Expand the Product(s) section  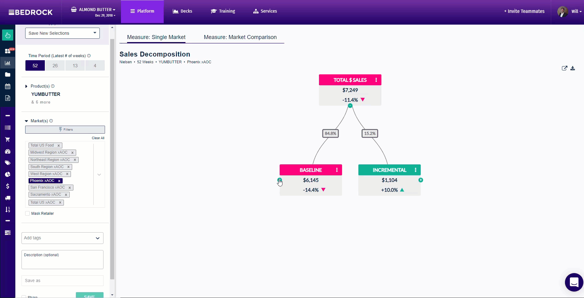coord(26,86)
